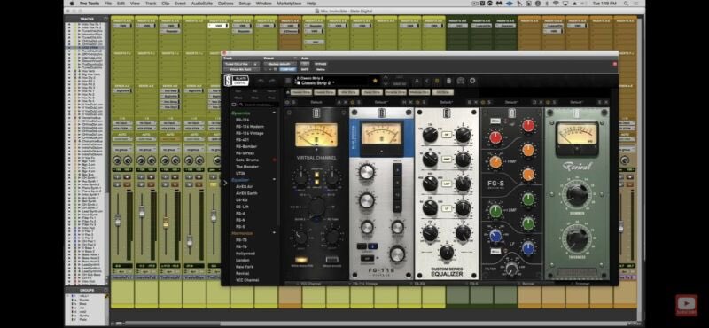Collapse the Equalizer category in module browser

[274, 180]
